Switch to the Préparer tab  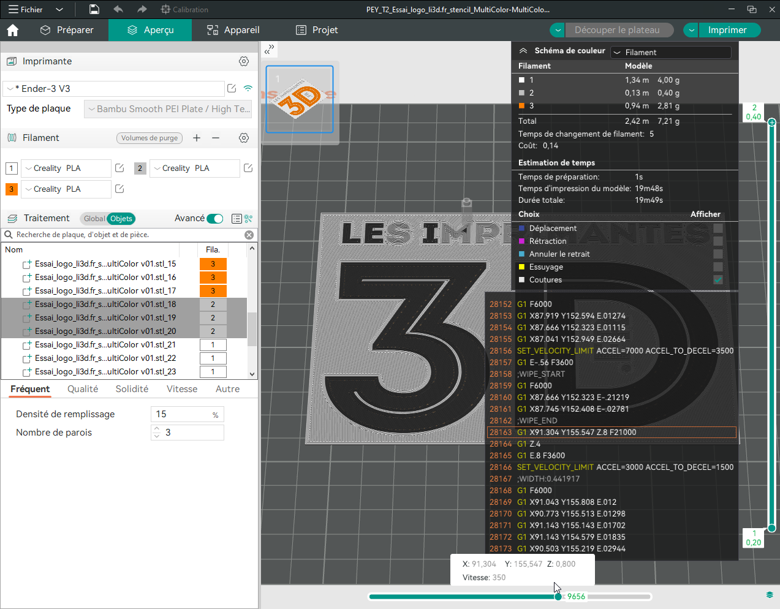coord(67,30)
